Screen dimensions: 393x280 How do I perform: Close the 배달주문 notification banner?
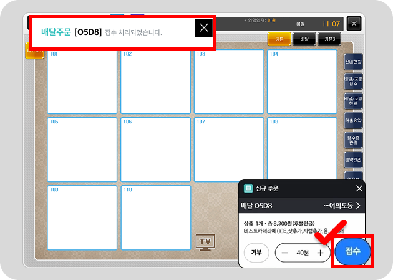coord(203,28)
